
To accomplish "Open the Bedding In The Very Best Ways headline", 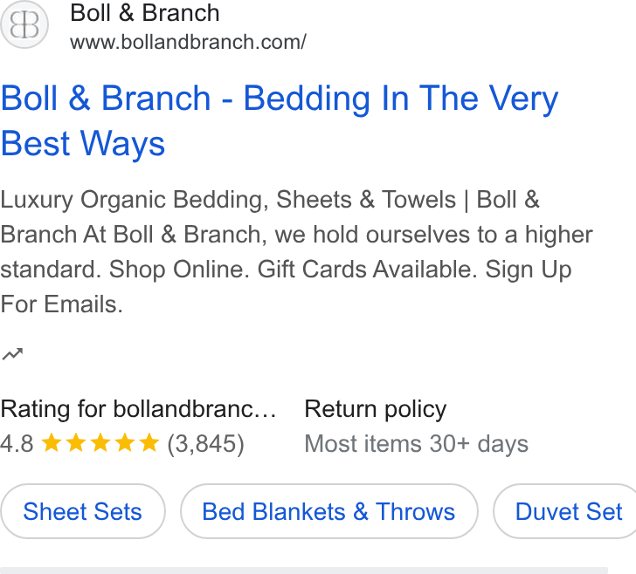I will tap(280, 120).
